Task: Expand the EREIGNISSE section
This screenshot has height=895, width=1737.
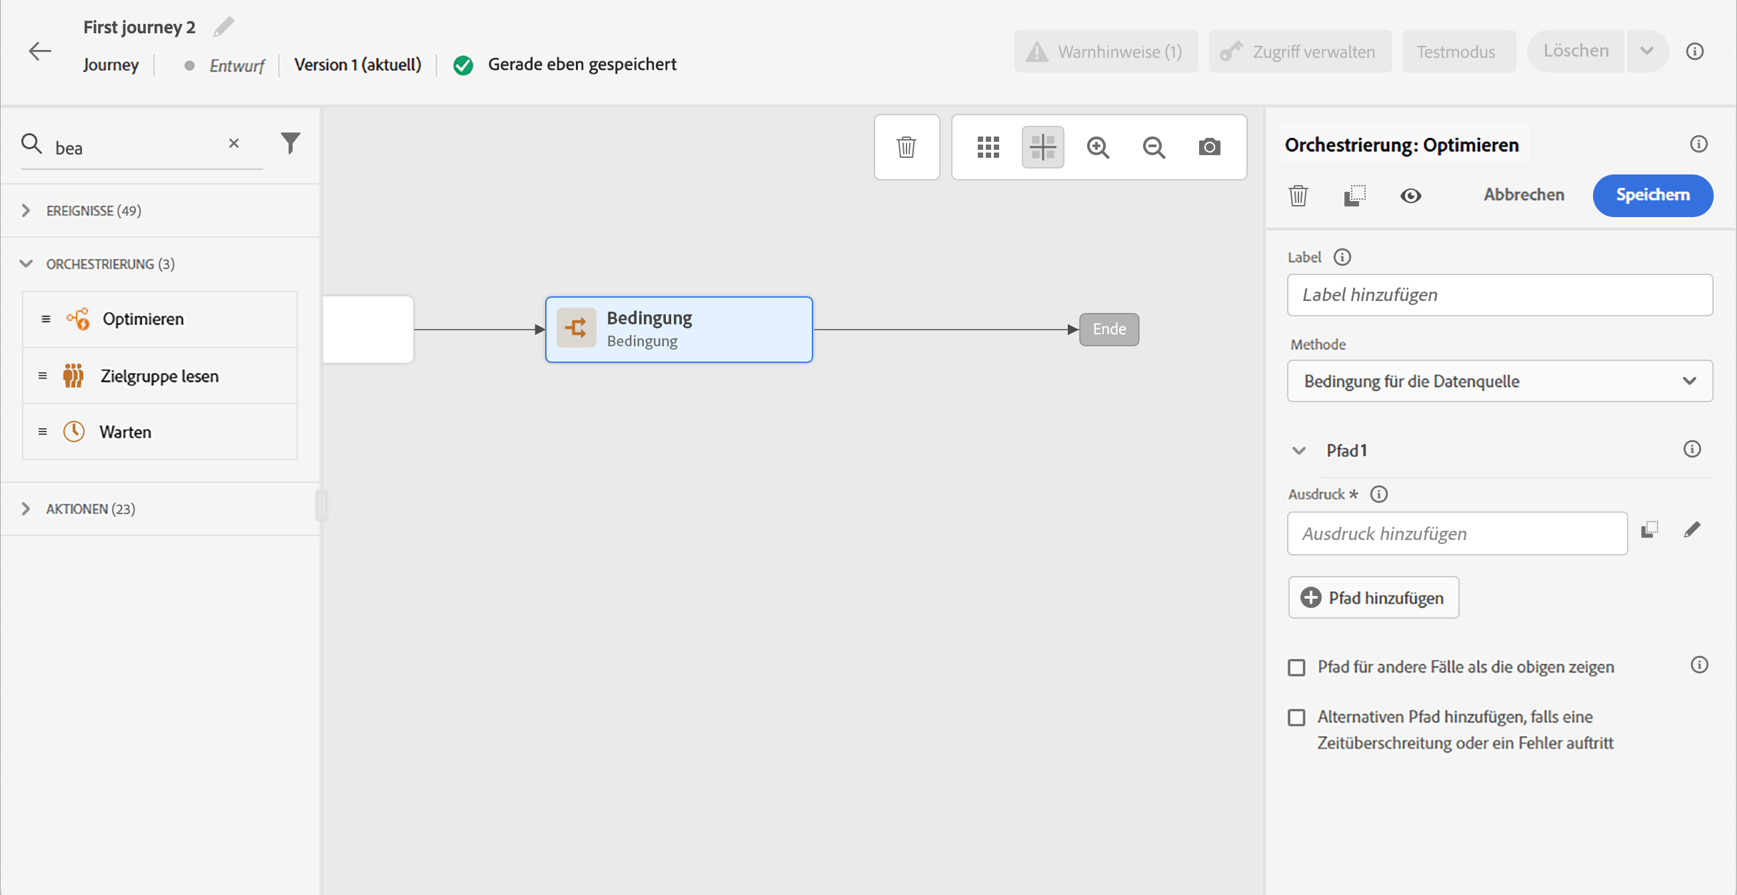Action: pyautogui.click(x=25, y=211)
